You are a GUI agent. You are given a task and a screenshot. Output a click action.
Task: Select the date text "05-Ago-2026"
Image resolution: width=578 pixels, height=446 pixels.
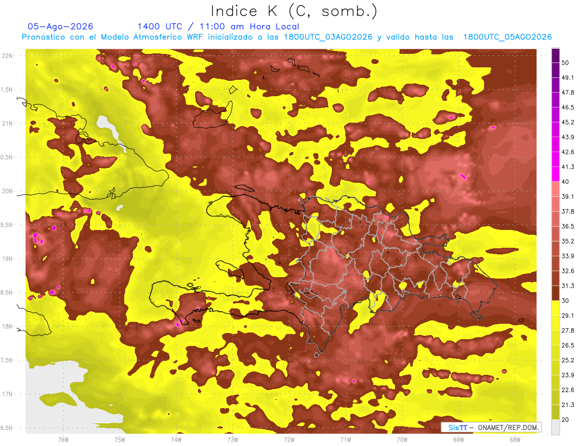point(61,26)
